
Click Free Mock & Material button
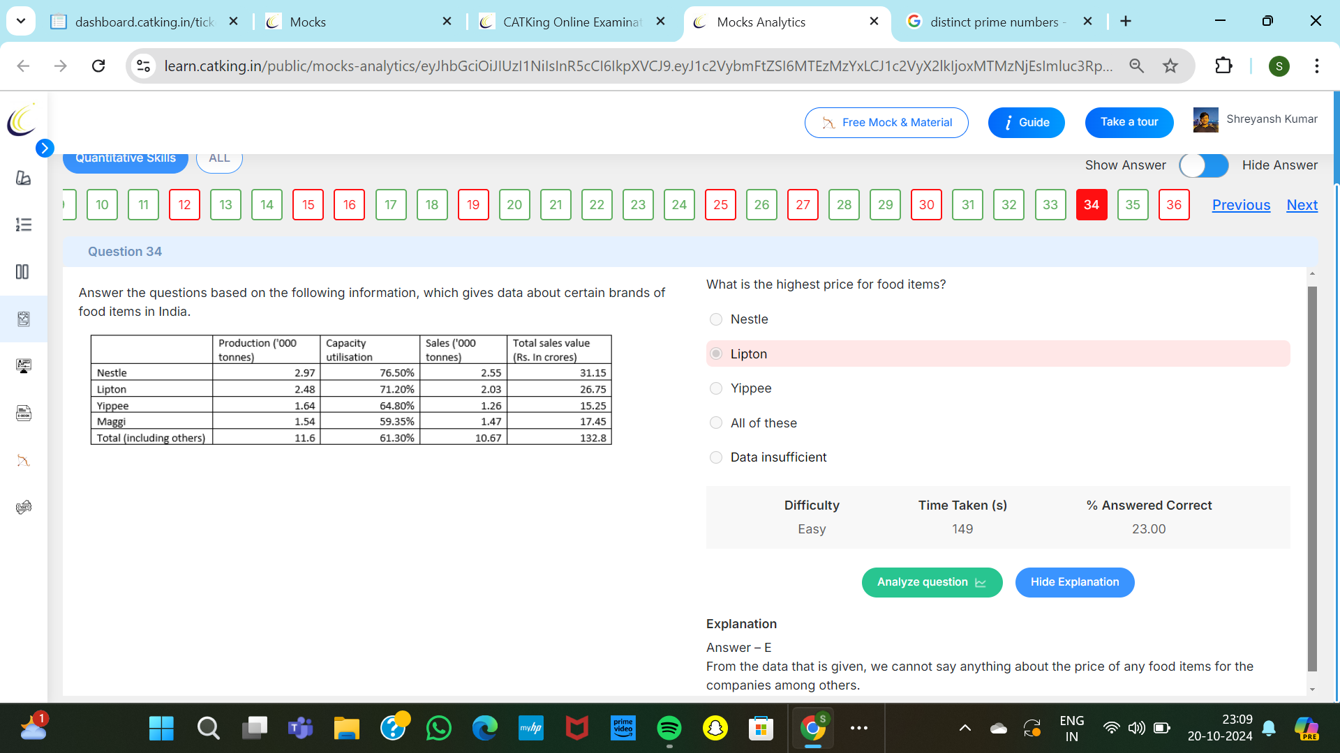pyautogui.click(x=886, y=123)
